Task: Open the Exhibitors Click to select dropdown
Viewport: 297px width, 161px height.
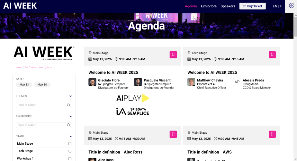Action: pyautogui.click(x=44, y=125)
